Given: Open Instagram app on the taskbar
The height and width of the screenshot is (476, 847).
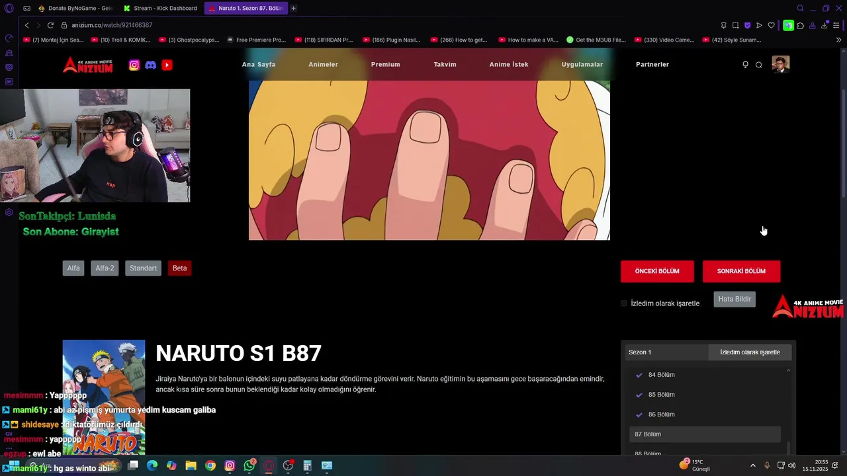Looking at the screenshot, I should pyautogui.click(x=230, y=465).
